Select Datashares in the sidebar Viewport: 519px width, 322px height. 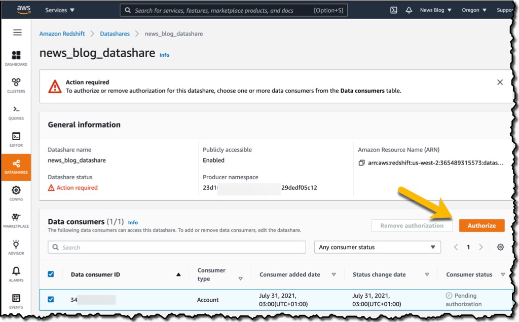tap(16, 167)
